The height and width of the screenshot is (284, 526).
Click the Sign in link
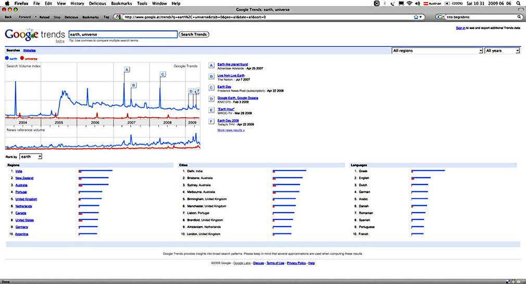460,28
